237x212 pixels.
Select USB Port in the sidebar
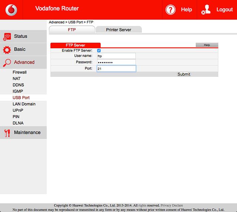(x=21, y=98)
